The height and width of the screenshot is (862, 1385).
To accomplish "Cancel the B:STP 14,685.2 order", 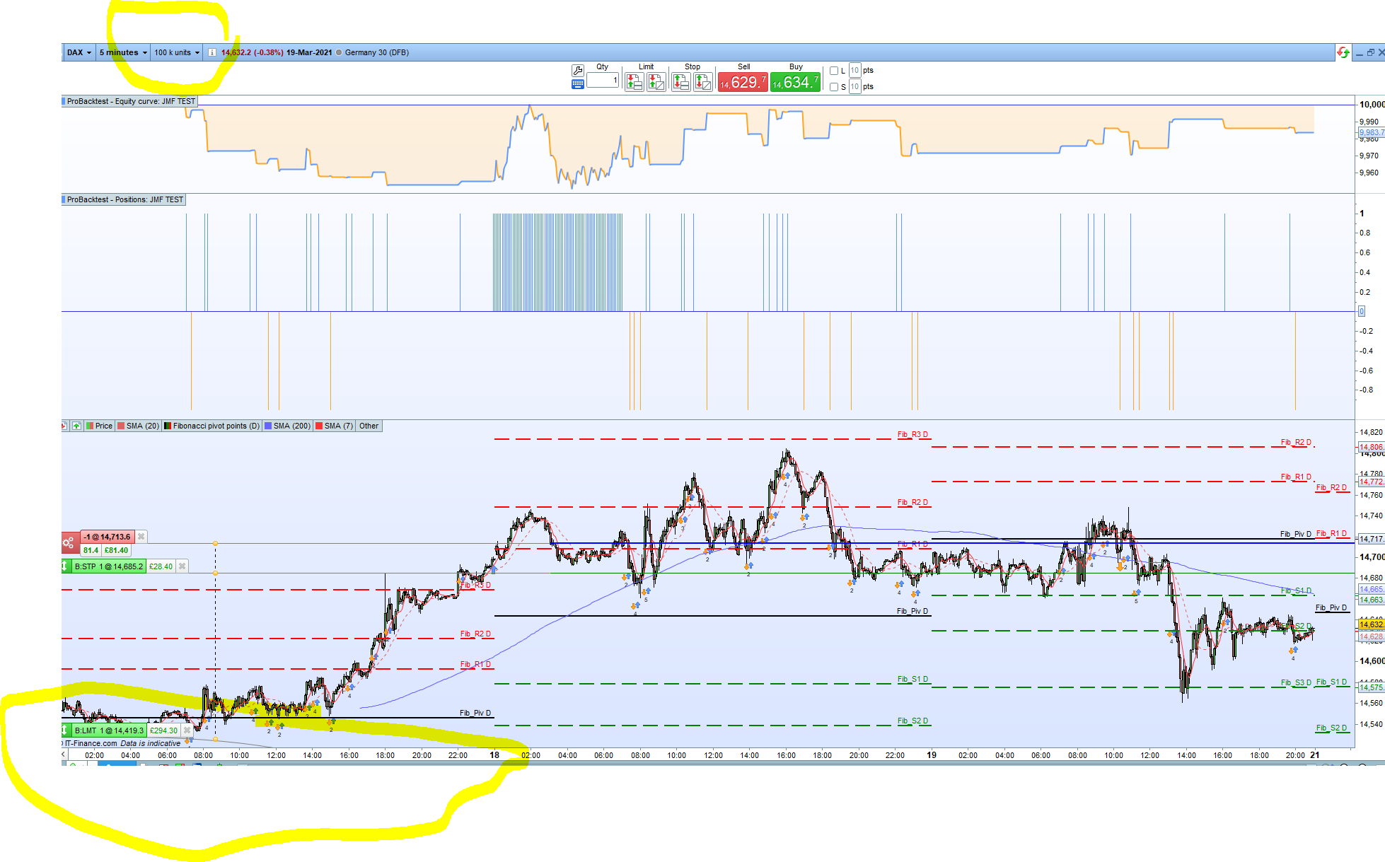I will coord(182,566).
